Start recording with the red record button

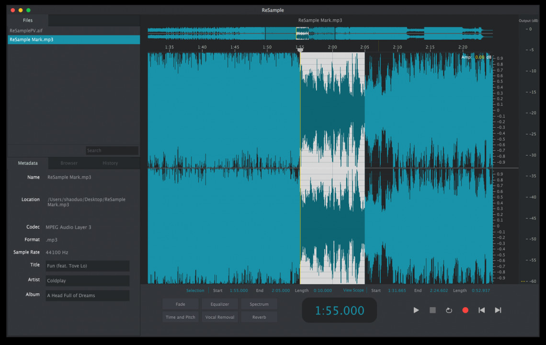465,310
